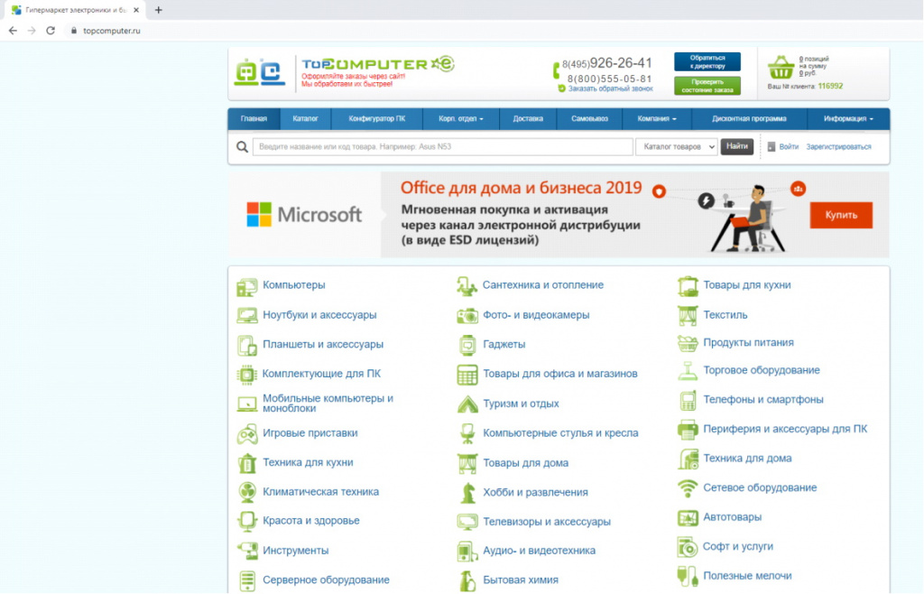Image resolution: width=924 pixels, height=594 pixels.
Task: Open the Каталог товаров dropdown
Action: coord(676,147)
